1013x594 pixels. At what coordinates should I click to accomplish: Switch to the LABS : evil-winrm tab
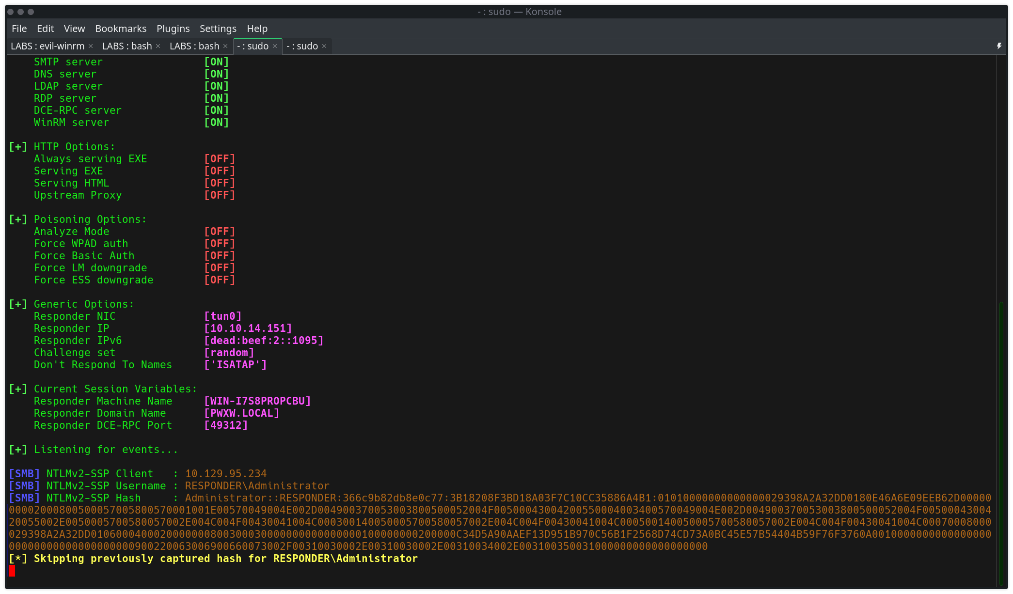click(47, 46)
